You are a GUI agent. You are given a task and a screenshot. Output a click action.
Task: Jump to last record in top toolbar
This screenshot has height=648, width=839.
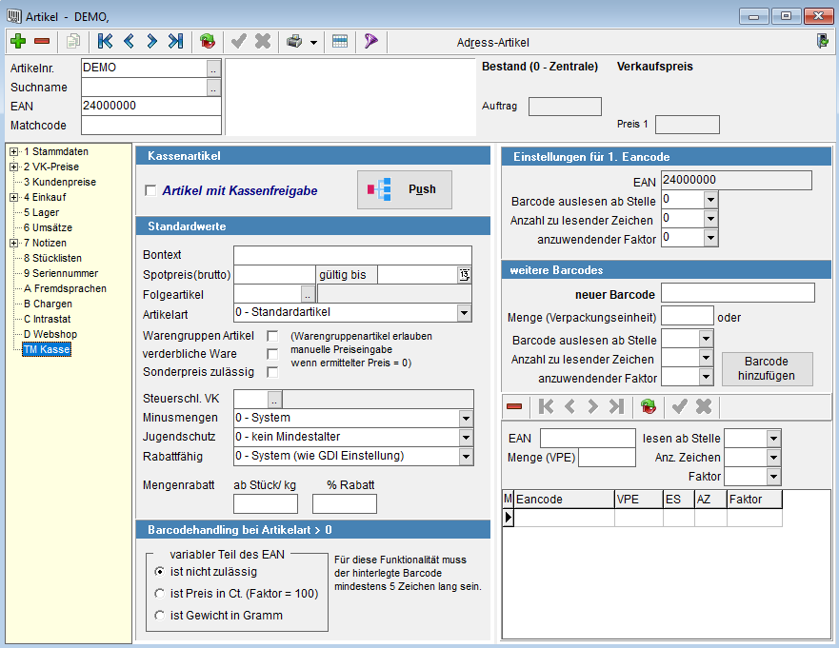(x=175, y=41)
